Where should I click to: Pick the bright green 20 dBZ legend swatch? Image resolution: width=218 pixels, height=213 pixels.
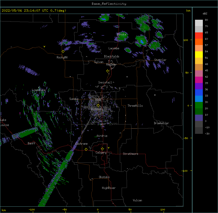click(x=199, y=105)
